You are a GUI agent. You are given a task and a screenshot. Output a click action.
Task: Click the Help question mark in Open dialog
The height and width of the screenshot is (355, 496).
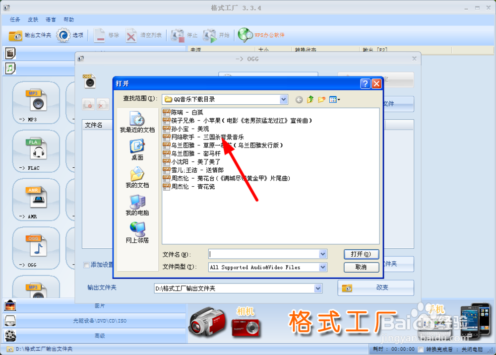click(365, 83)
